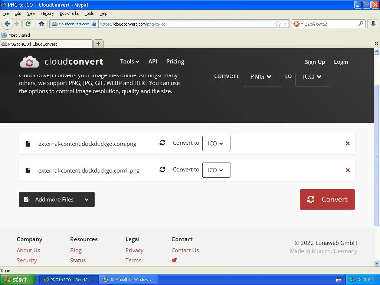The image size is (380, 285).
Task: Click the system tray safely remove icon
Action: [x=353, y=279]
